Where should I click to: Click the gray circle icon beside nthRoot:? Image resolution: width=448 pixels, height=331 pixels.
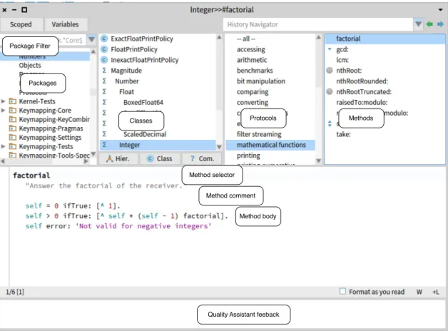(x=330, y=70)
